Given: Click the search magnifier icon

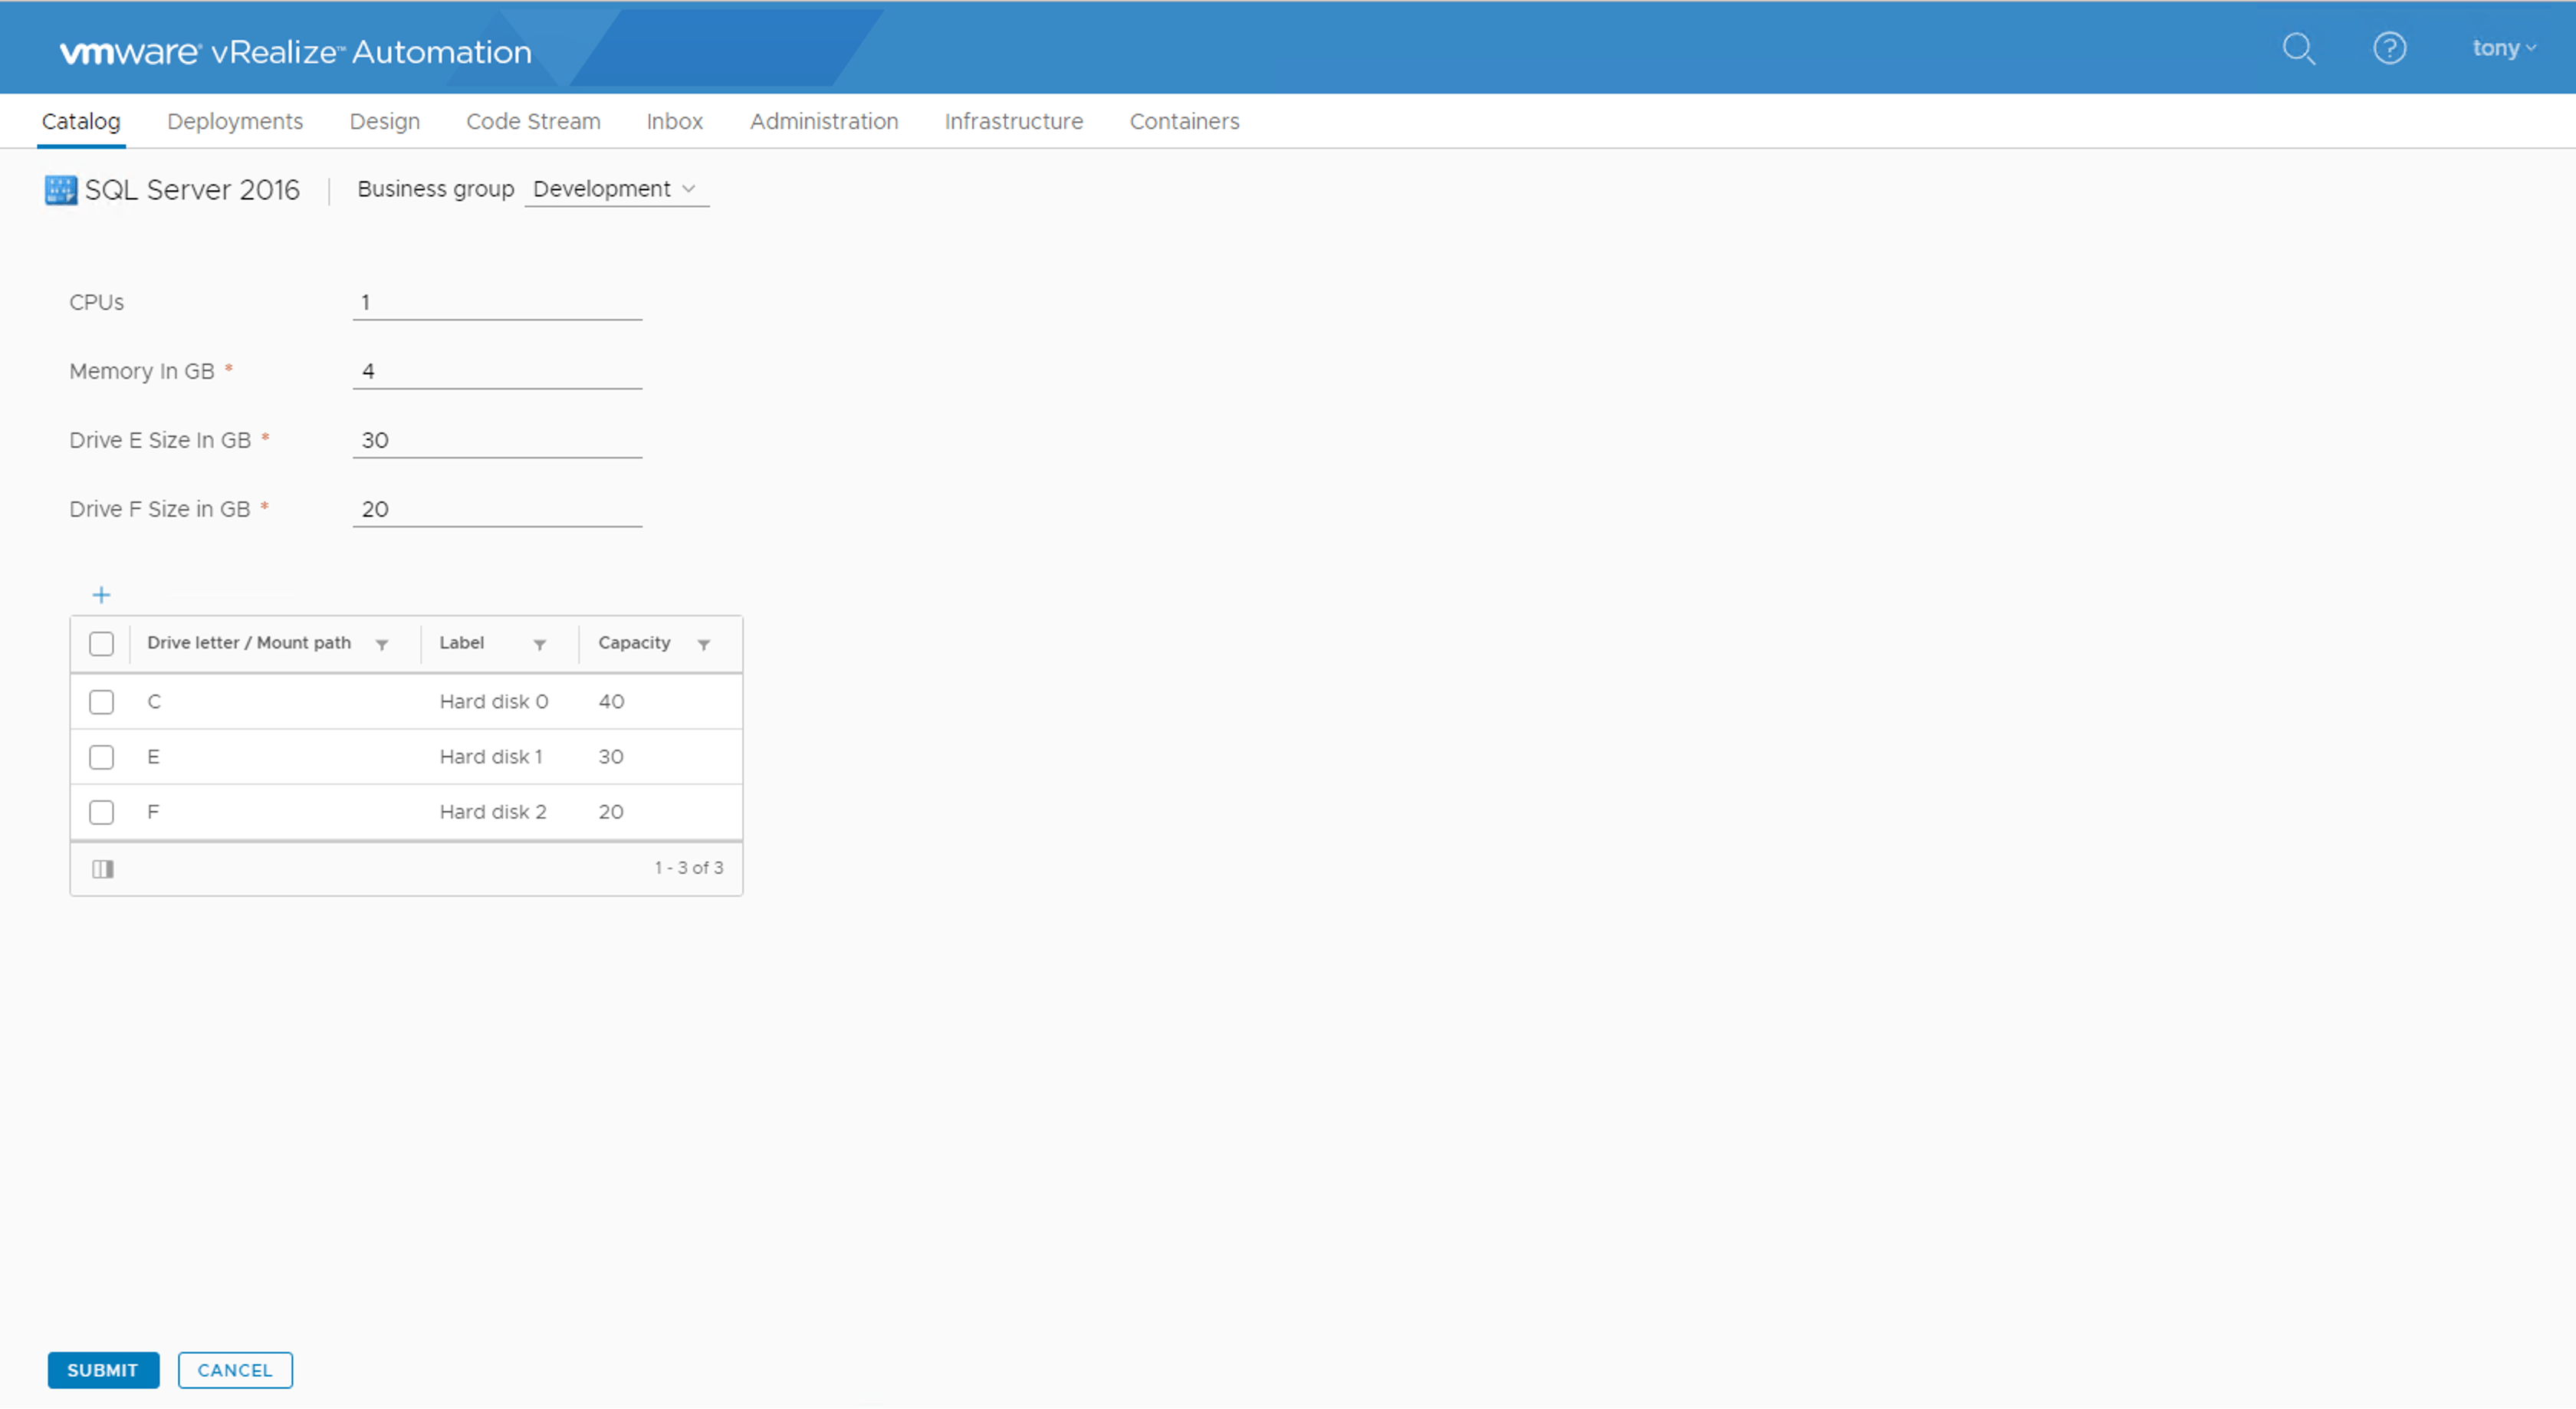Looking at the screenshot, I should pos(2298,48).
